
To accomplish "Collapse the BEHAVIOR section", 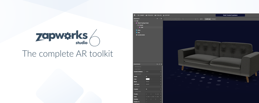I will (148, 87).
